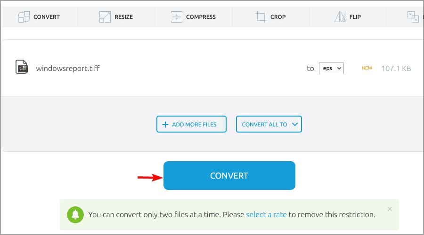Open the eps output format dropdown
Image resolution: width=424 pixels, height=235 pixels.
[331, 68]
